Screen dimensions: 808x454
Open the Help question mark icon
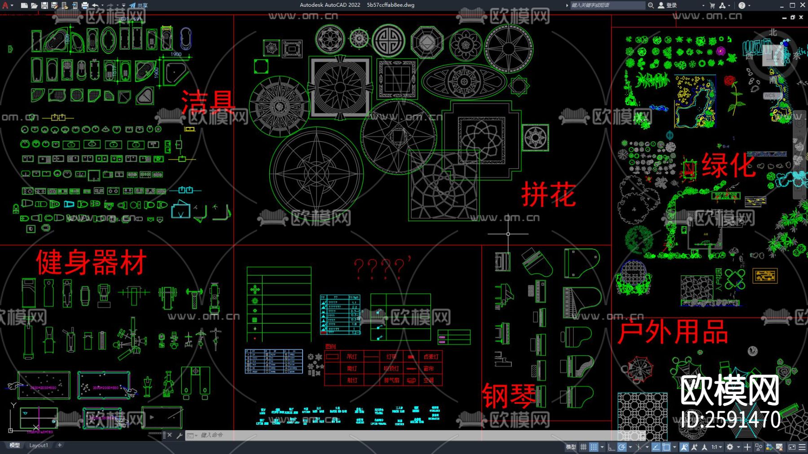[742, 5]
